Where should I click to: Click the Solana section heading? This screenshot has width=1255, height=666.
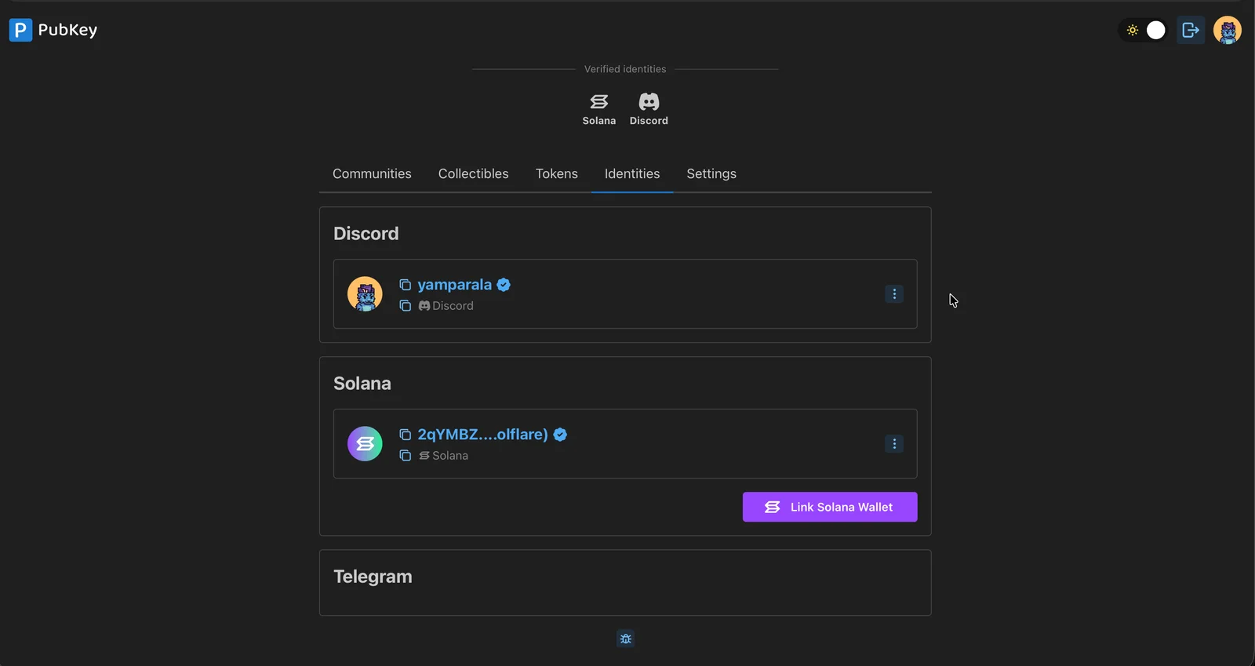[362, 384]
